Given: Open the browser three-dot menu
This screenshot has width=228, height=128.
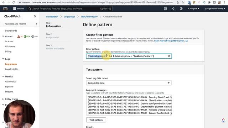Looking at the screenshot, I should point(224,2).
